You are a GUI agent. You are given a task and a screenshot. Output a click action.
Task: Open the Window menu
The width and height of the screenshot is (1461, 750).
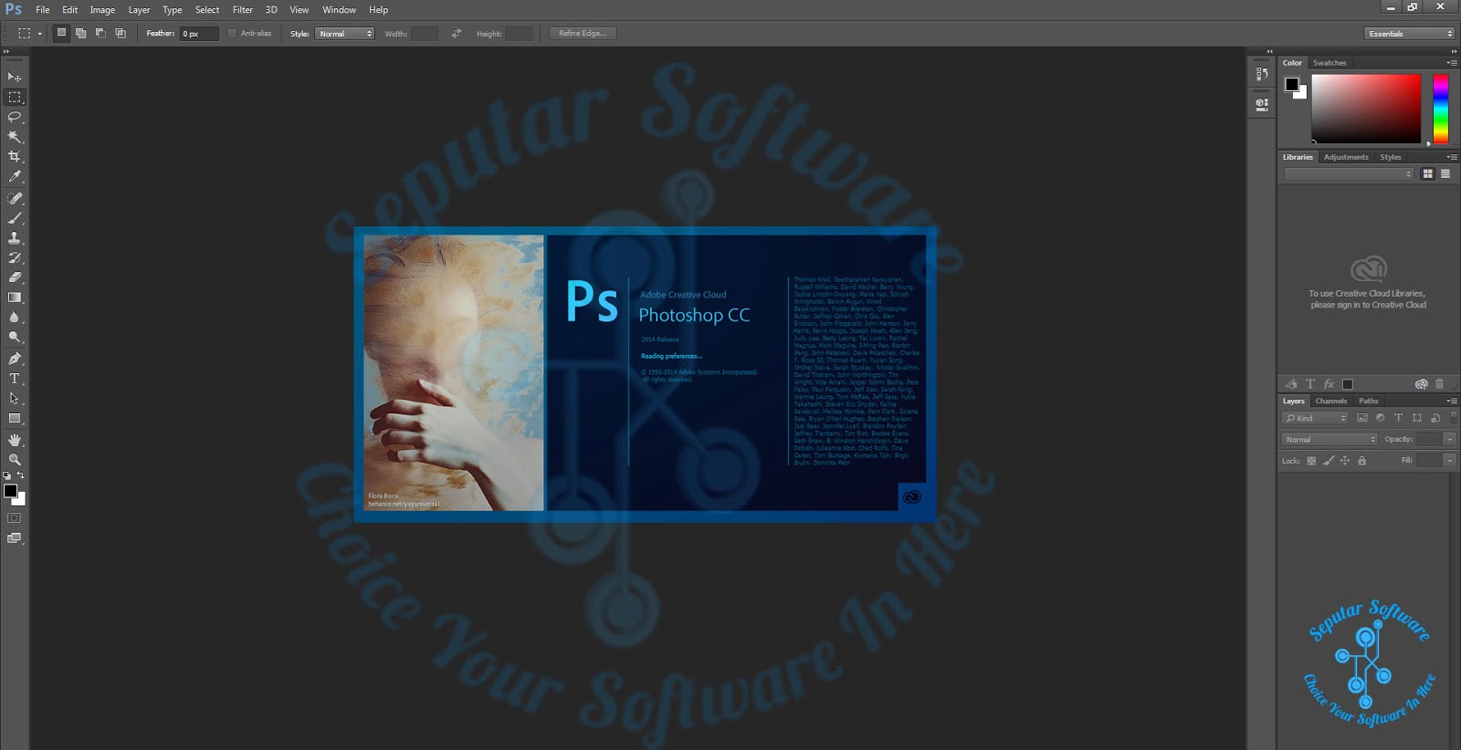(339, 10)
